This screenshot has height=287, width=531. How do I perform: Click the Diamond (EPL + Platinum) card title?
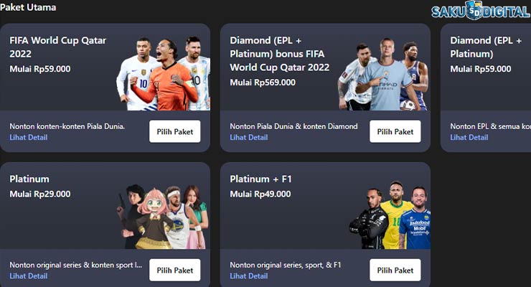click(486, 47)
